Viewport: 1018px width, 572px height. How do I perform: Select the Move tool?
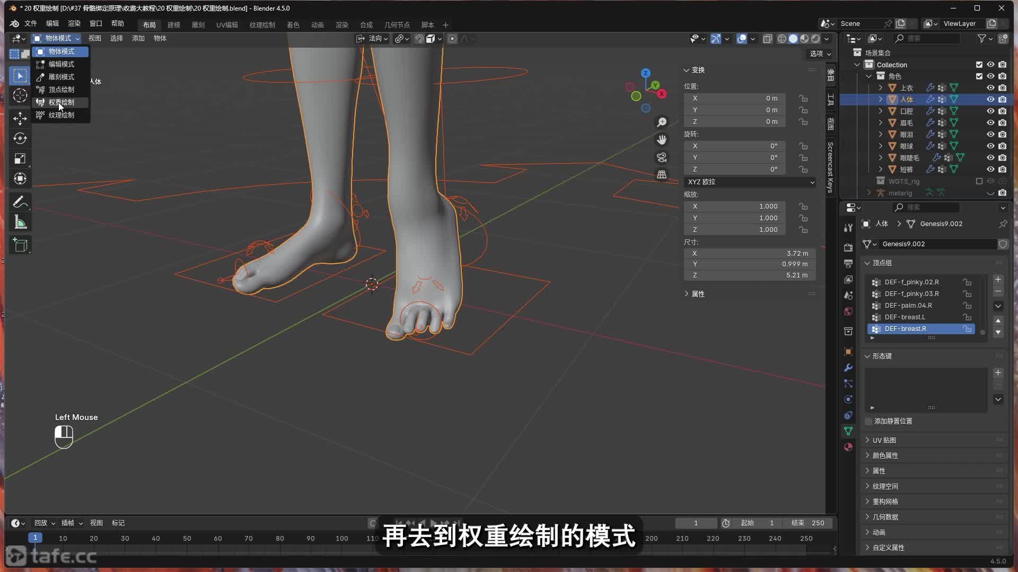coord(20,118)
